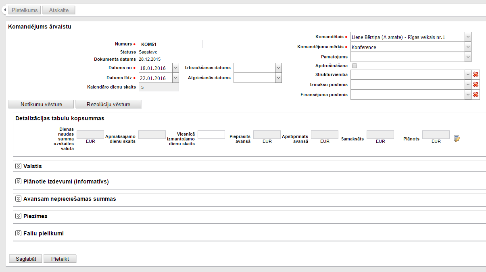Enable the Apdrošināšana checkbox
Screen dimensions: 486x272
355,66
